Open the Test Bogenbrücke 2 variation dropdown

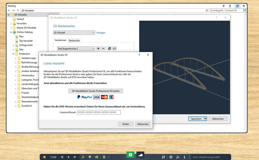(76, 49)
